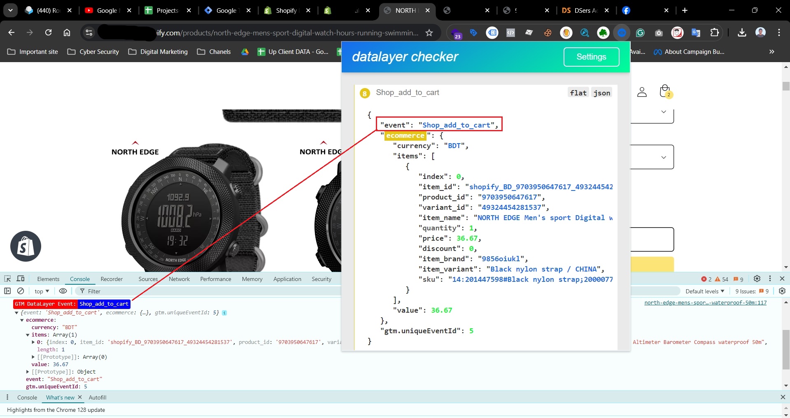This screenshot has height=418, width=790.
Task: Open datalayer checker Settings
Action: point(591,57)
